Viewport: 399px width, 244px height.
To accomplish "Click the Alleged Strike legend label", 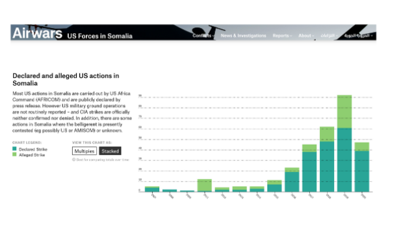I will 32,155.
